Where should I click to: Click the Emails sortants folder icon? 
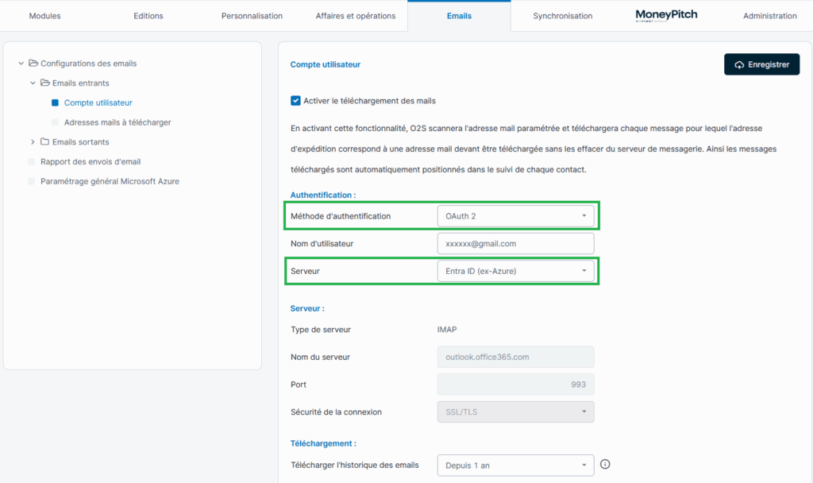click(x=45, y=142)
